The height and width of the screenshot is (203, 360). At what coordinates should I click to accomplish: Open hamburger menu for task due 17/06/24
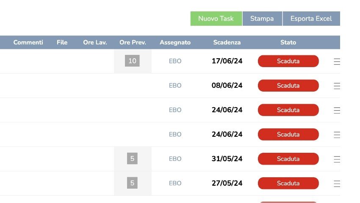[x=337, y=62]
